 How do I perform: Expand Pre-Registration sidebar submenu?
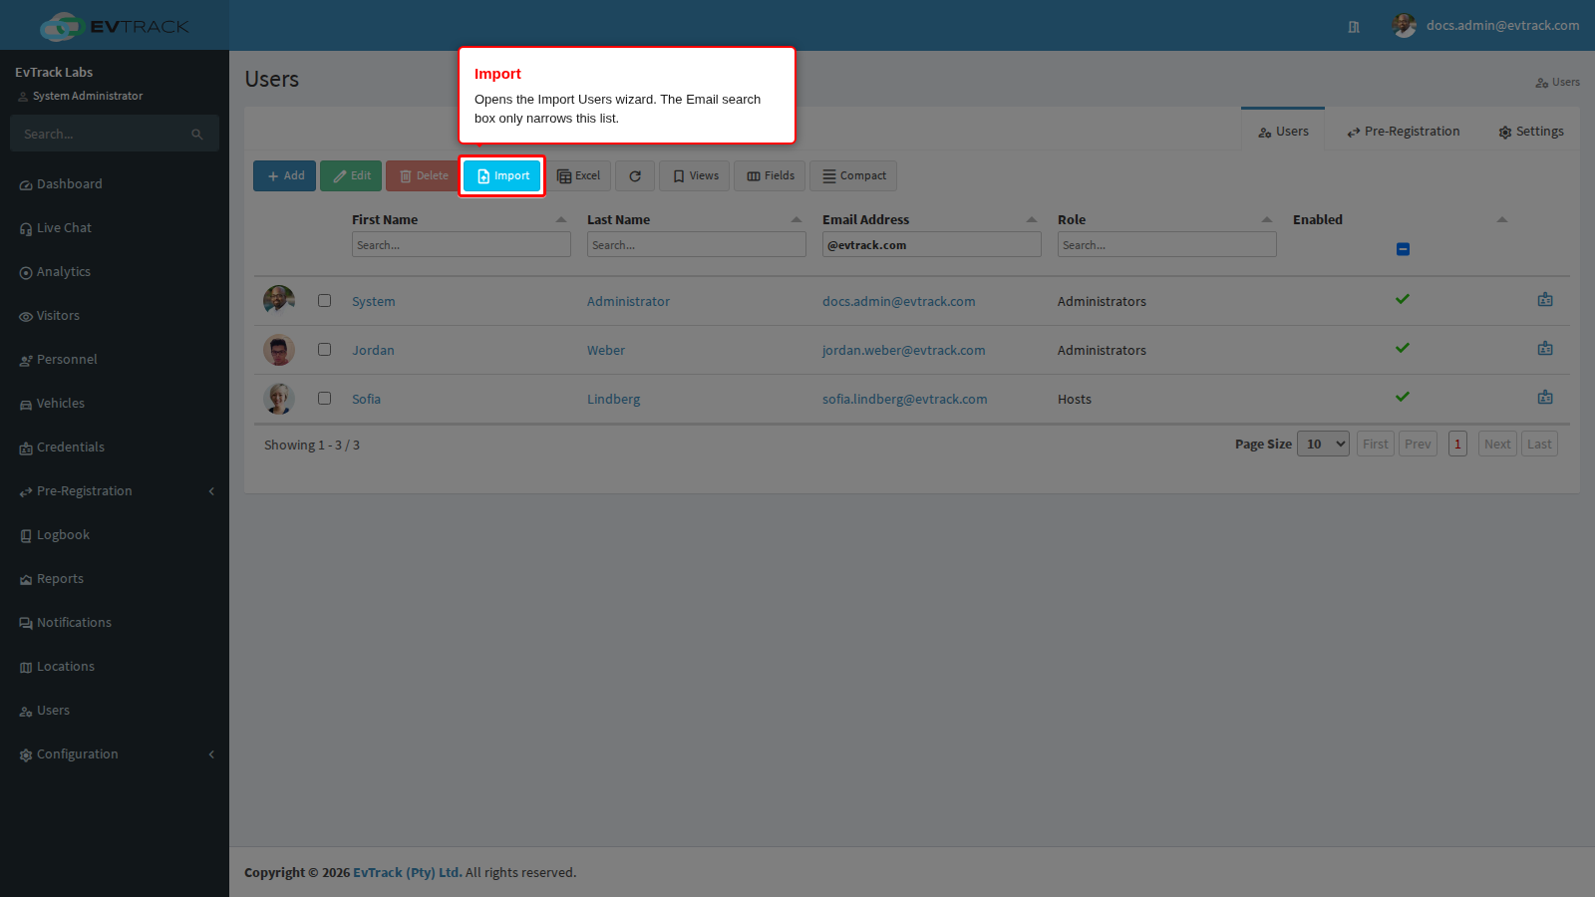click(211, 491)
